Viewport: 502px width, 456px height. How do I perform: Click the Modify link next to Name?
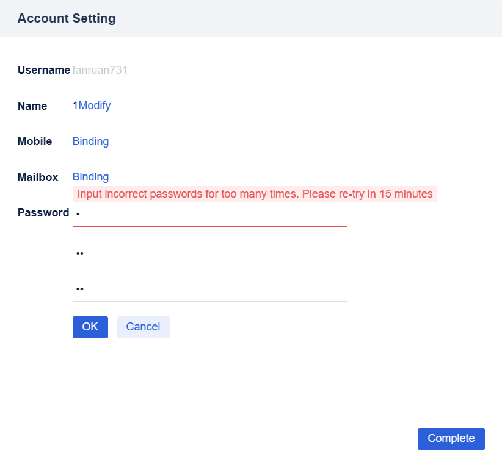pyautogui.click(x=96, y=105)
